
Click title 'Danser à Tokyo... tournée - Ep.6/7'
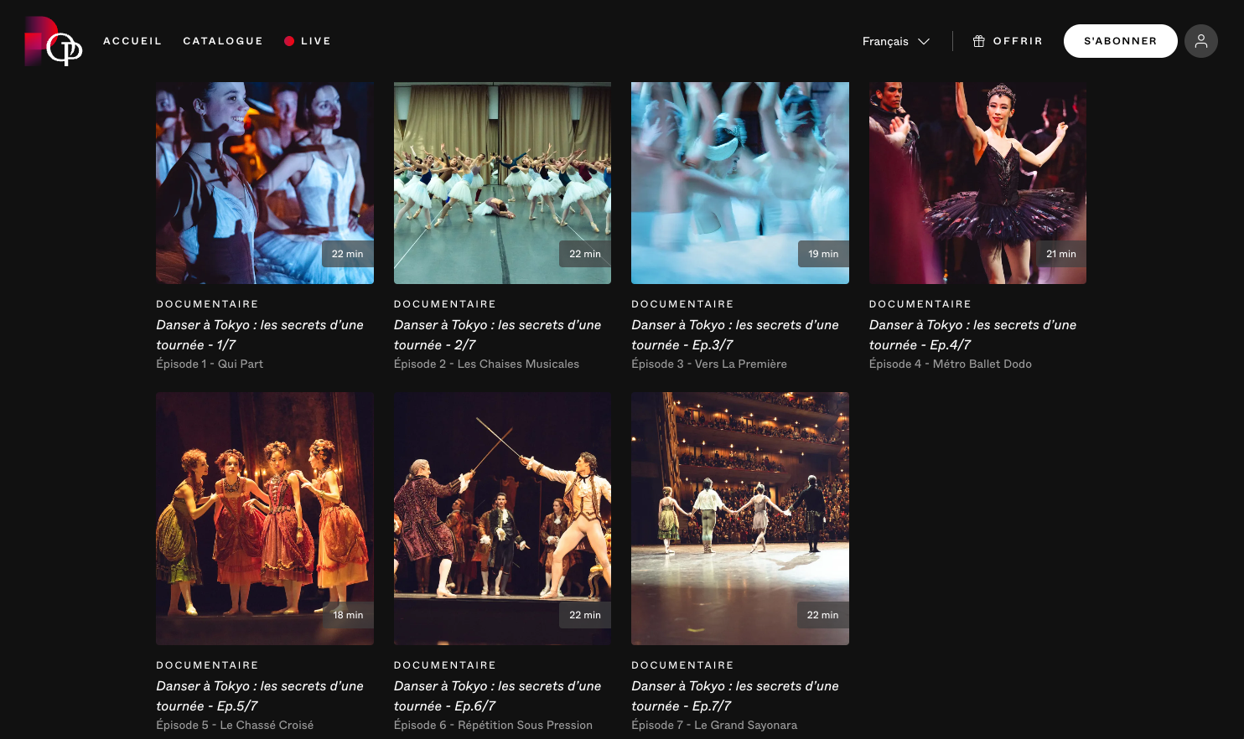pyautogui.click(x=498, y=695)
